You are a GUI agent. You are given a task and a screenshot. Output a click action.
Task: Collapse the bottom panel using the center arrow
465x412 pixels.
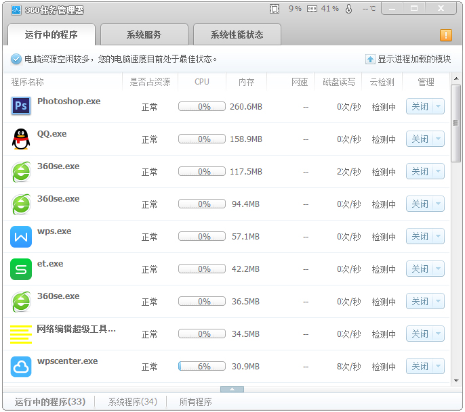(232, 389)
